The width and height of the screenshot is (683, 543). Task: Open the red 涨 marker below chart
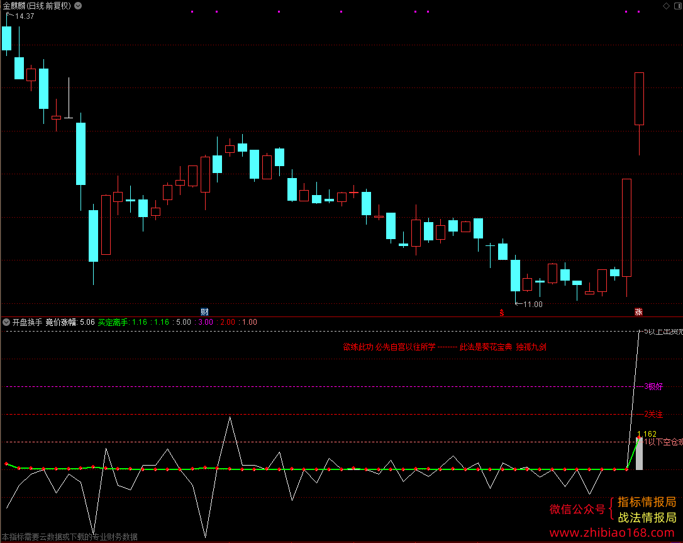(x=638, y=311)
